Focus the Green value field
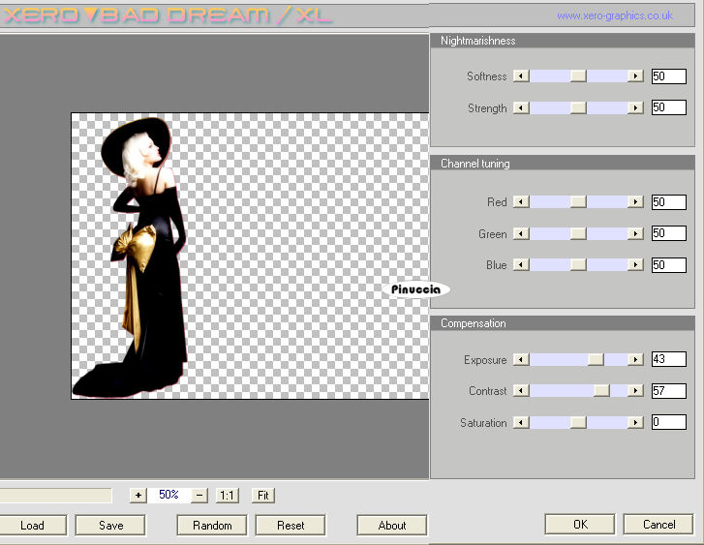This screenshot has width=704, height=545. (669, 233)
